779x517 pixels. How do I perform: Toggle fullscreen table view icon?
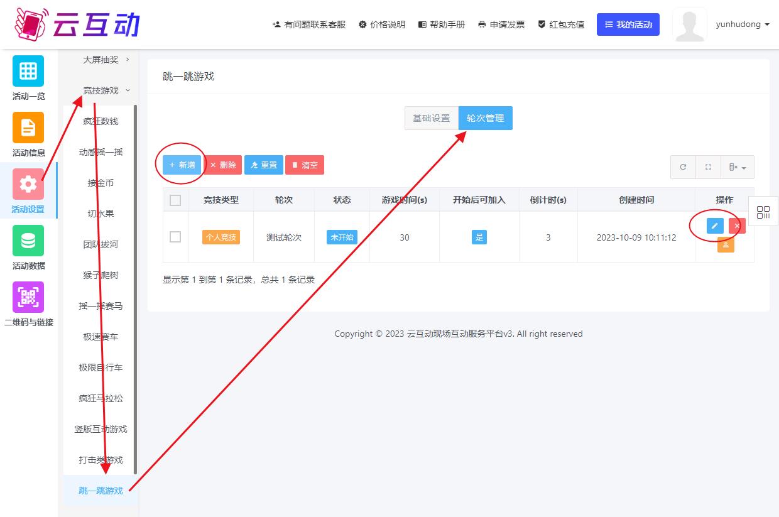(x=708, y=167)
